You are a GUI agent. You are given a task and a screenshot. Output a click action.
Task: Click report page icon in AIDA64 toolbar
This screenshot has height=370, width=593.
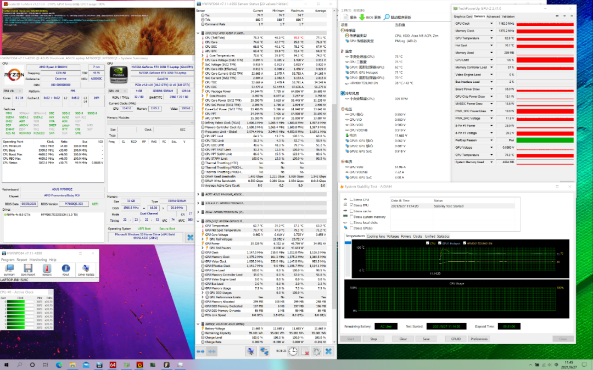pyautogui.click(x=345, y=17)
